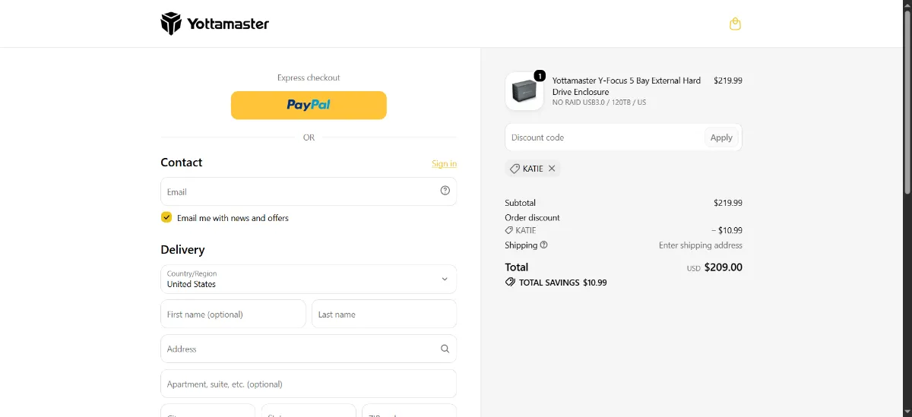Click the product title Yottamaster Y-Focus 5 Bay
This screenshot has width=912, height=417.
click(626, 86)
